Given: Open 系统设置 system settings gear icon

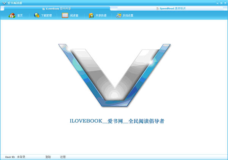Looking at the screenshot, I should point(119,16).
